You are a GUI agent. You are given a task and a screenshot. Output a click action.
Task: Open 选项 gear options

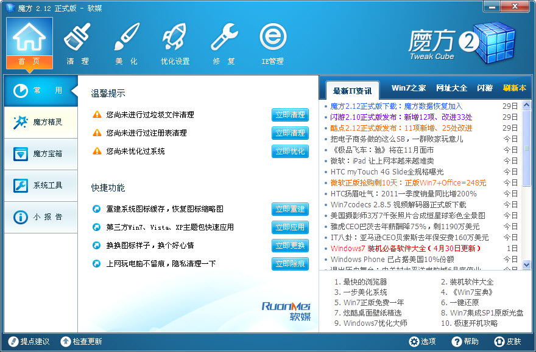[x=423, y=342]
